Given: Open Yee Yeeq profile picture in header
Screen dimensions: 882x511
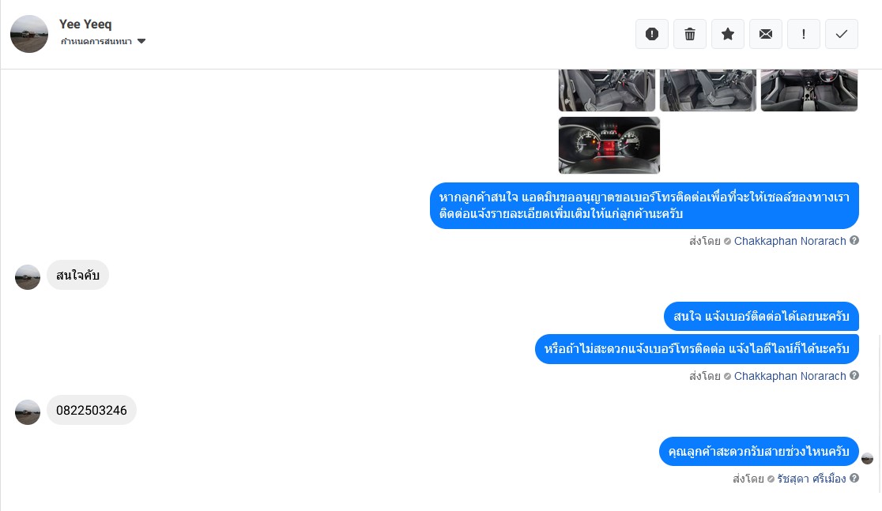Looking at the screenshot, I should [29, 34].
